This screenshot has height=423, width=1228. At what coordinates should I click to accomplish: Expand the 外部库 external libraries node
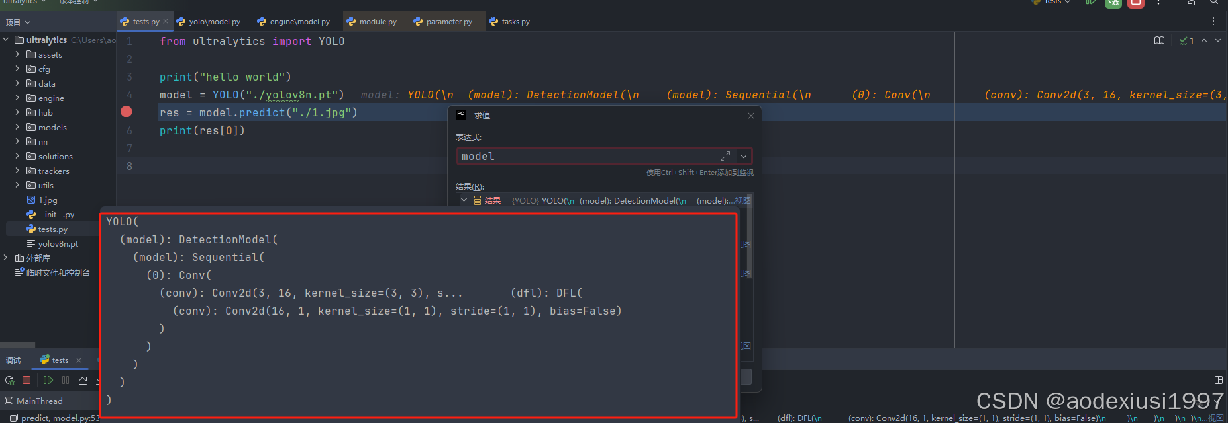click(6, 258)
